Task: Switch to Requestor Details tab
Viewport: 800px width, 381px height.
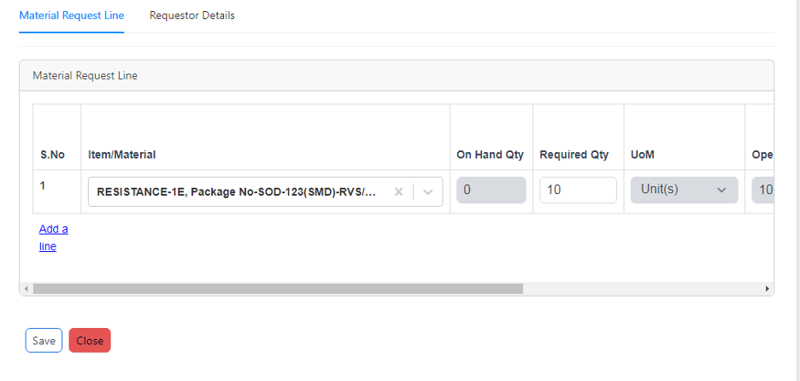Action: pyautogui.click(x=191, y=15)
